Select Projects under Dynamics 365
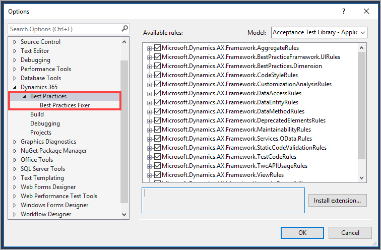Image resolution: width=381 pixels, height=250 pixels. tap(41, 133)
